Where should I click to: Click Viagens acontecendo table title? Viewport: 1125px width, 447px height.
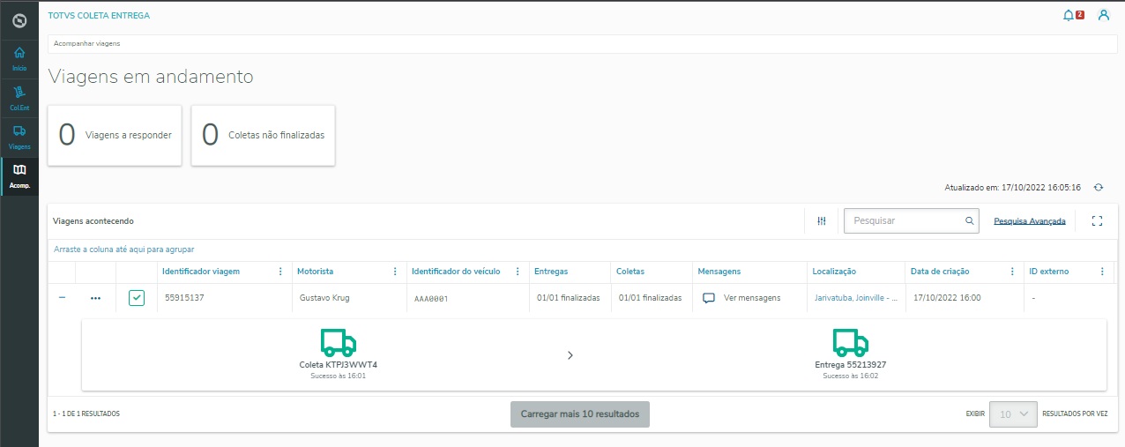pos(93,221)
